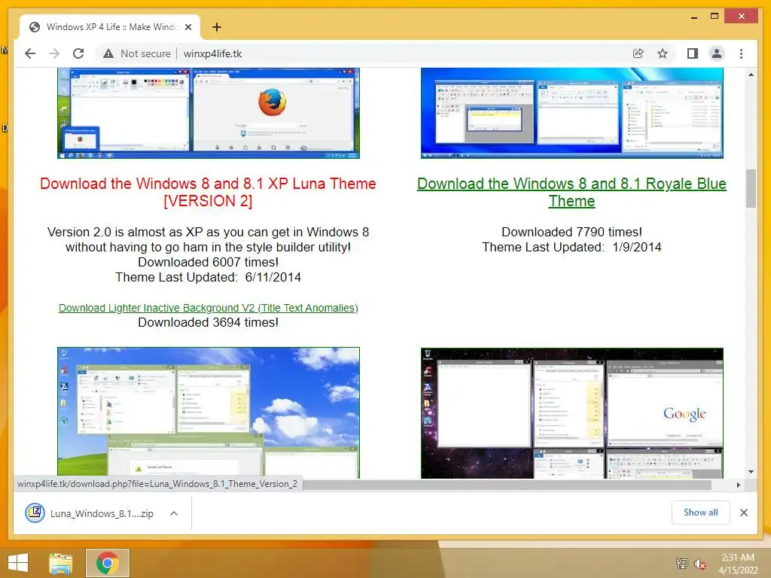
Task: Close the downloads bar
Action: (743, 513)
